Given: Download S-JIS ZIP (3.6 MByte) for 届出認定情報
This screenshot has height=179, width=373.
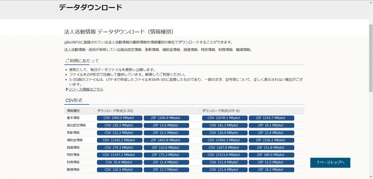Looking at the screenshot, I should click(x=166, y=125).
